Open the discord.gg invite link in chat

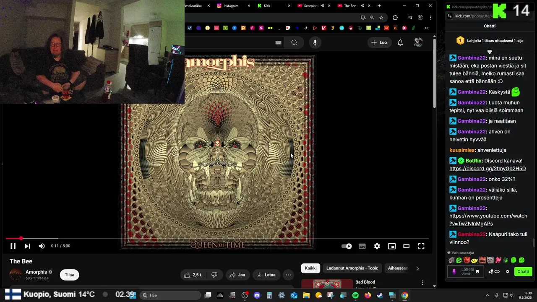coord(487,169)
